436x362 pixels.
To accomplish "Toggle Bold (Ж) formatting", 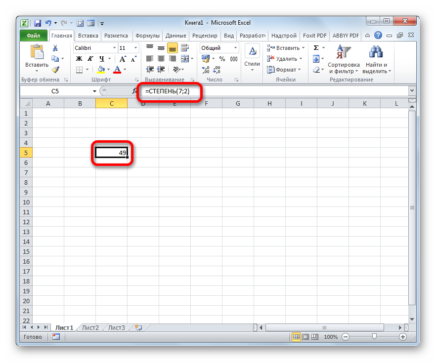I will tap(79, 59).
